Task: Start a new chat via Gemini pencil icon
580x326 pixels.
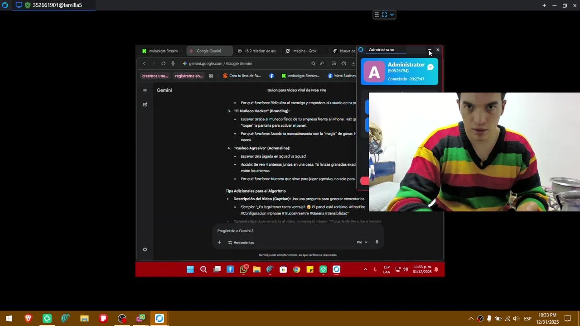Action: point(145,105)
